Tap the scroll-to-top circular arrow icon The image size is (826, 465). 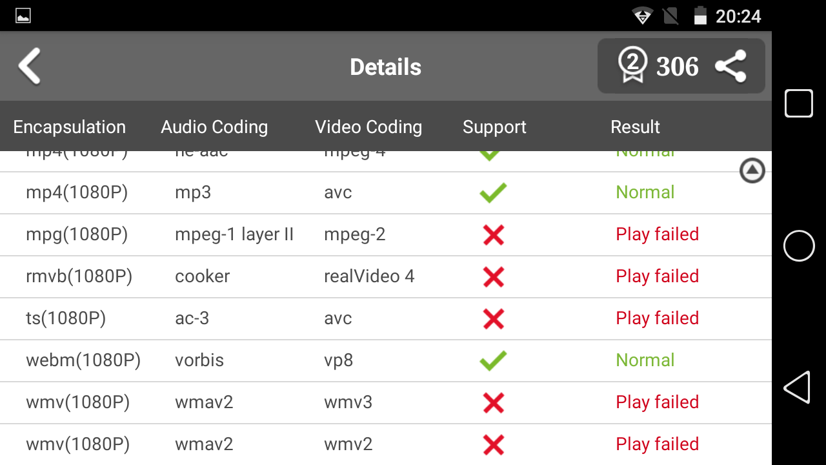click(752, 170)
